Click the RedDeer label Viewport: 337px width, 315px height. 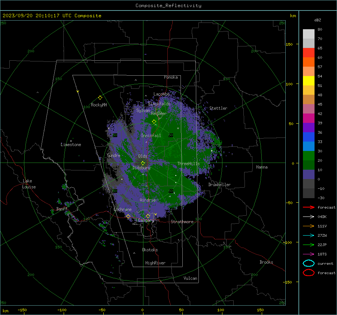[159, 113]
